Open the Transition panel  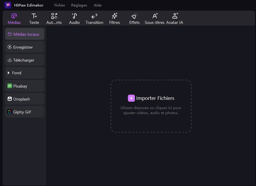[x=94, y=19]
